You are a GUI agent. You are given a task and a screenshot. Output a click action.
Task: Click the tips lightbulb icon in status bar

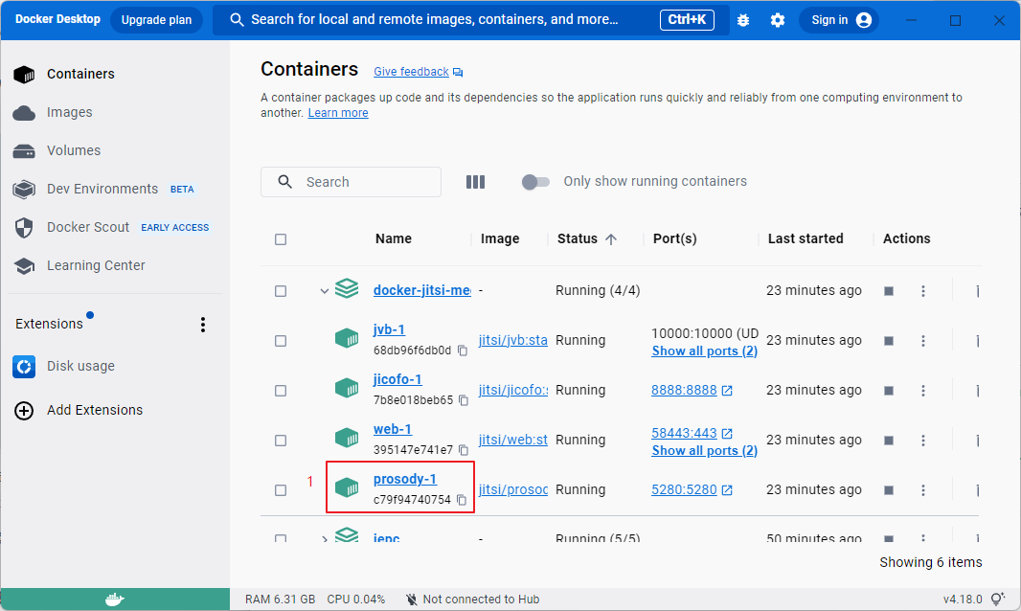pos(997,600)
